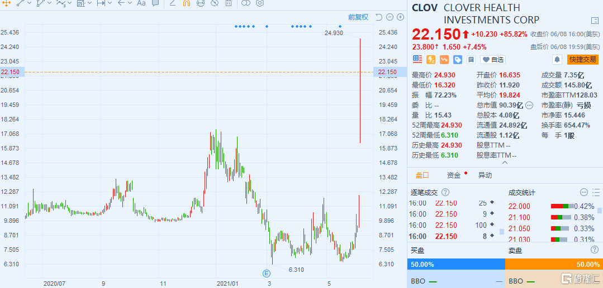603x288 pixels.
Task: Toggle hide drawings eye icon
Action: 215,3
